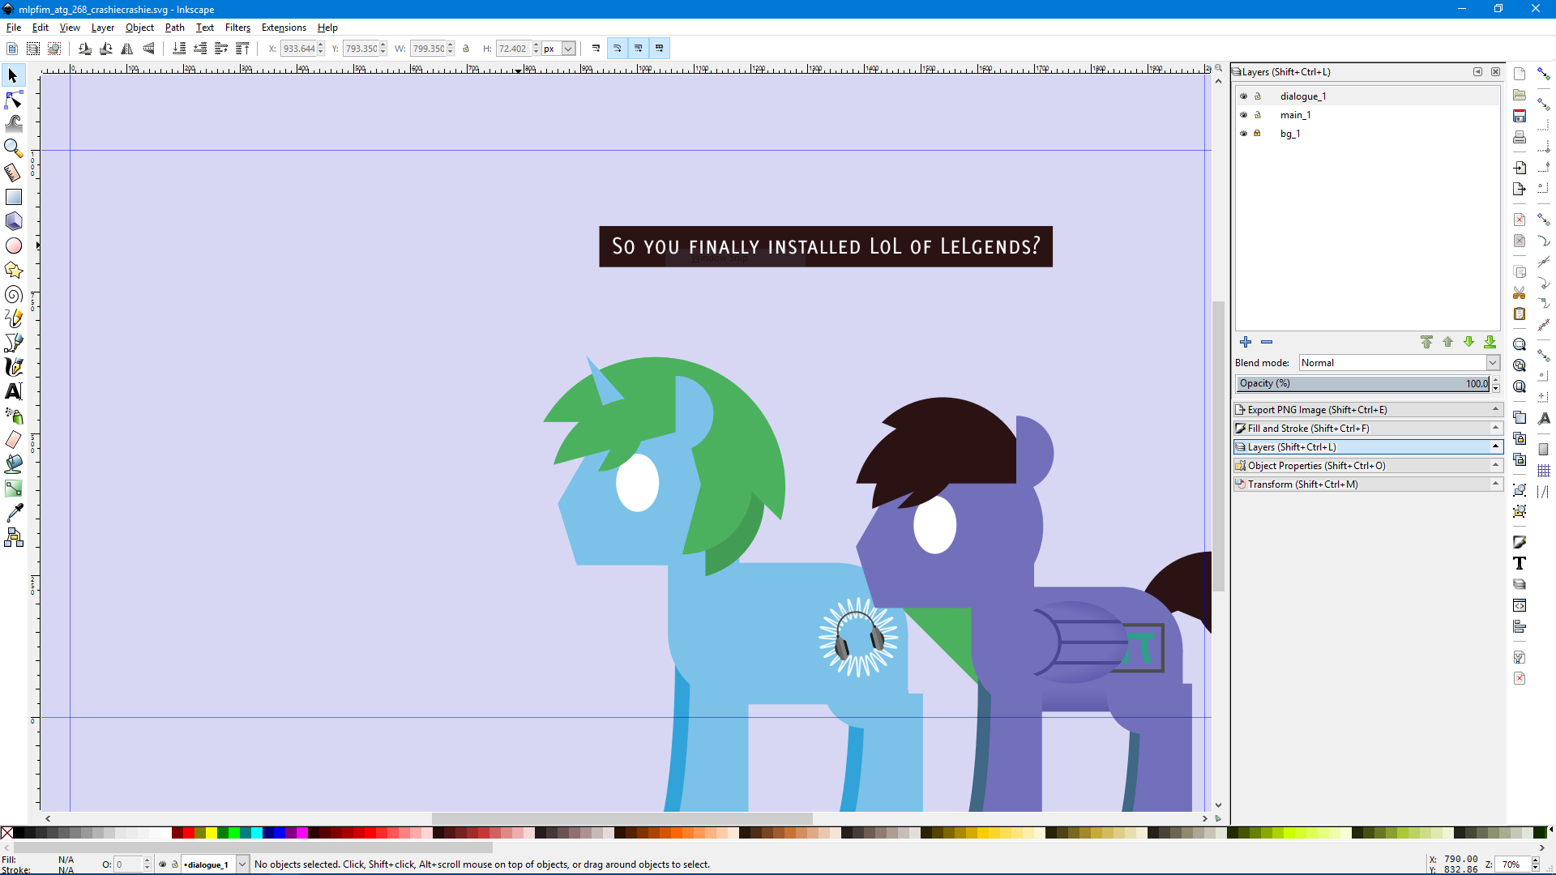Select the Spiral tool
The width and height of the screenshot is (1556, 875).
[14, 294]
